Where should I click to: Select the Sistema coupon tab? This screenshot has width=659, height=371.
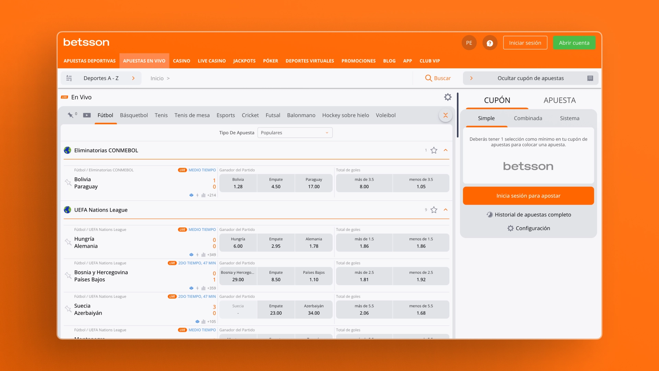coord(569,118)
